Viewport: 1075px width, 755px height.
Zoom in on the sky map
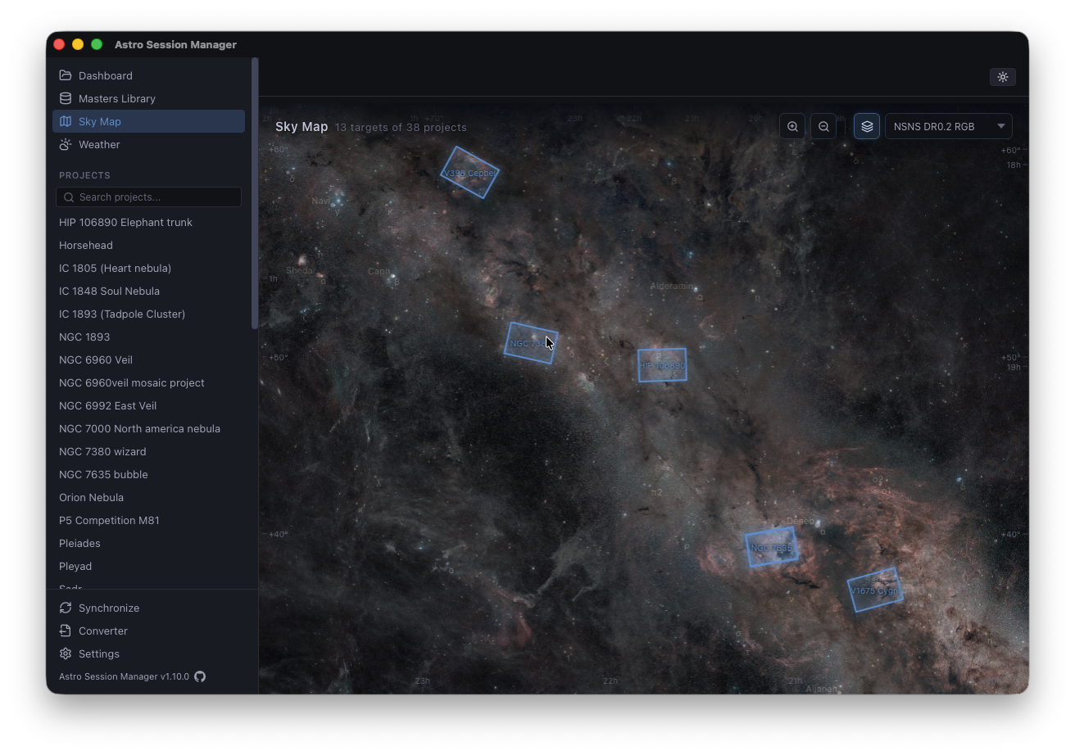[792, 126]
